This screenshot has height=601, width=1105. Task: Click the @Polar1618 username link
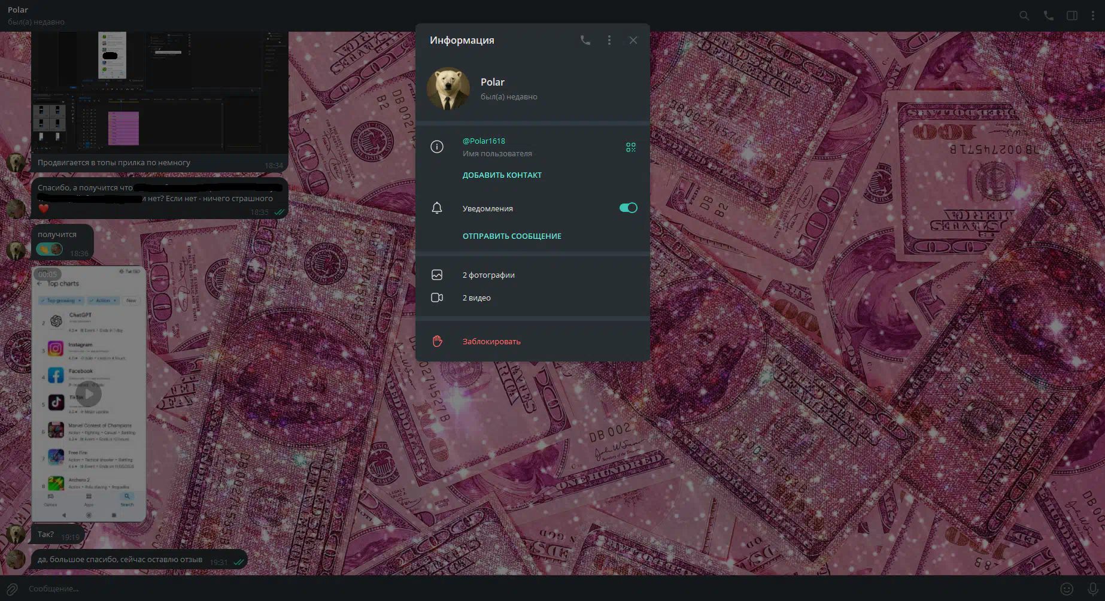tap(484, 141)
